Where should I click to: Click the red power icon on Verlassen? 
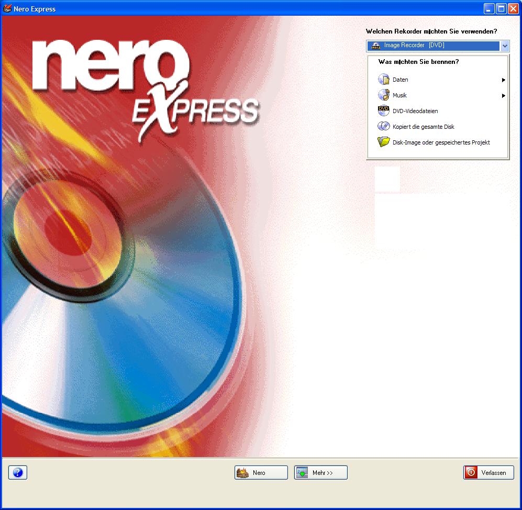pyautogui.click(x=471, y=472)
